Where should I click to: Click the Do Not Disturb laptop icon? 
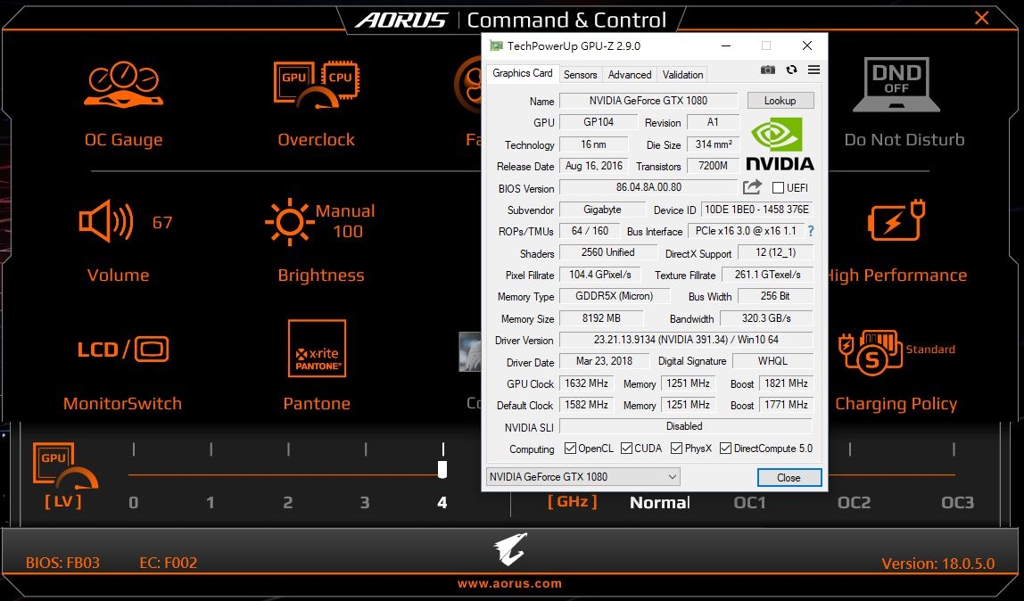click(896, 85)
